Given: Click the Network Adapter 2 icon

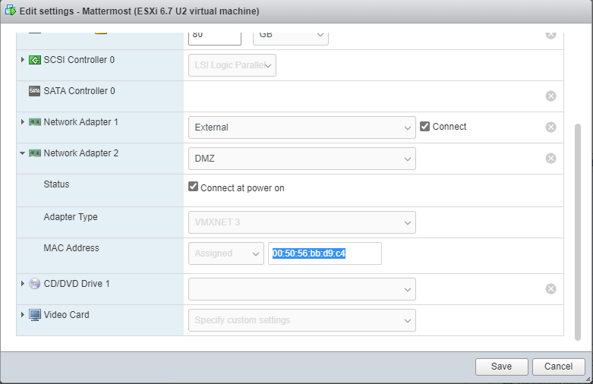Looking at the screenshot, I should pos(35,153).
